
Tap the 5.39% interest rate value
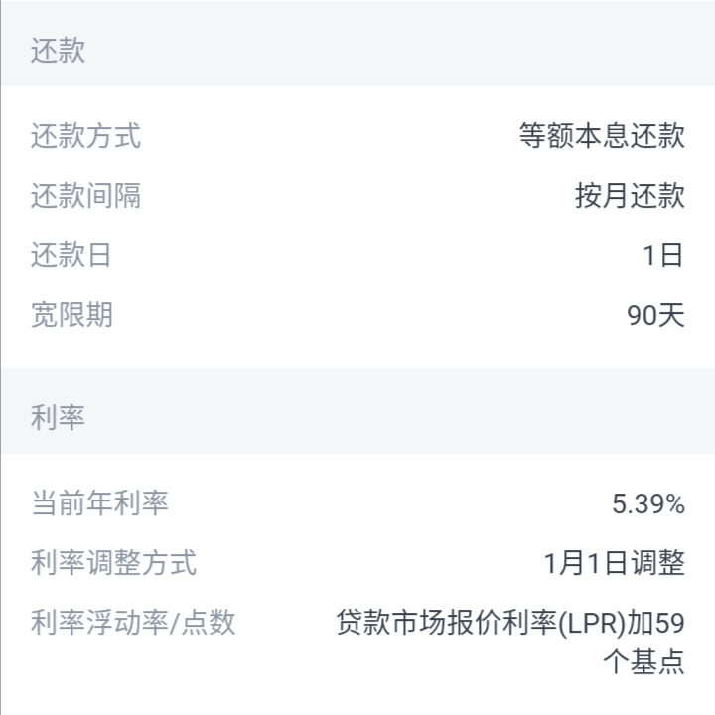click(648, 503)
